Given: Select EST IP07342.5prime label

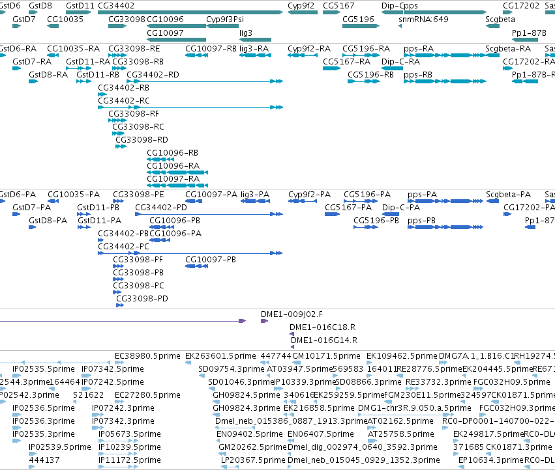Looking at the screenshot, I should click(x=113, y=369).
